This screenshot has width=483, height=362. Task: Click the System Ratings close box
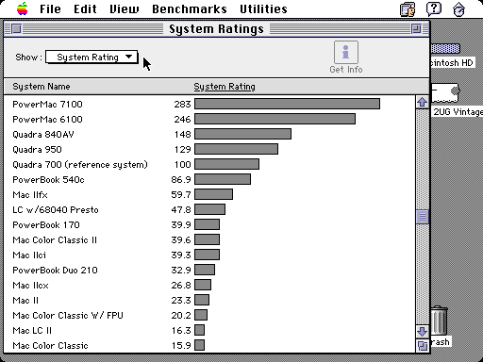(16, 29)
